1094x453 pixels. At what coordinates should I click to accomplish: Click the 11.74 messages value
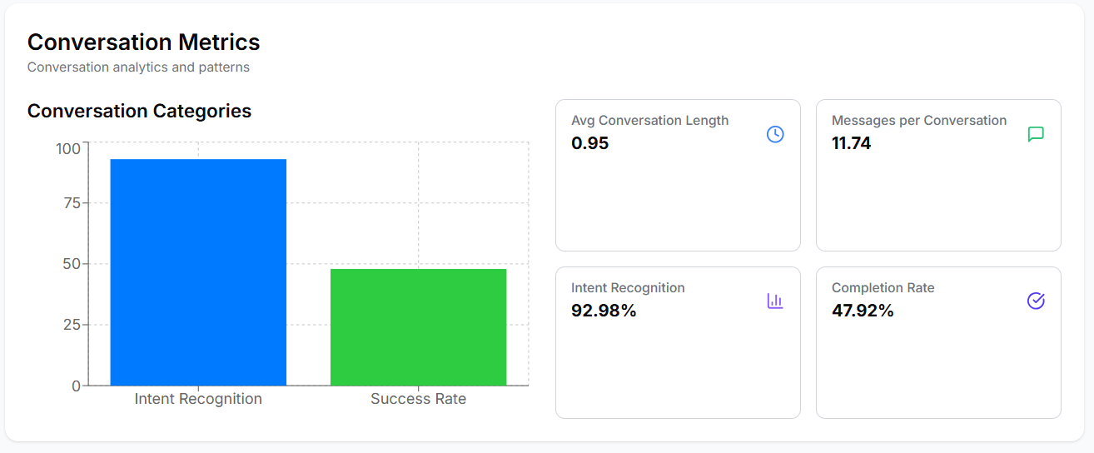click(x=851, y=143)
